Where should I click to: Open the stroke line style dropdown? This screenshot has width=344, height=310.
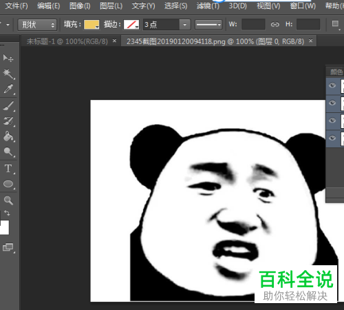tap(208, 25)
